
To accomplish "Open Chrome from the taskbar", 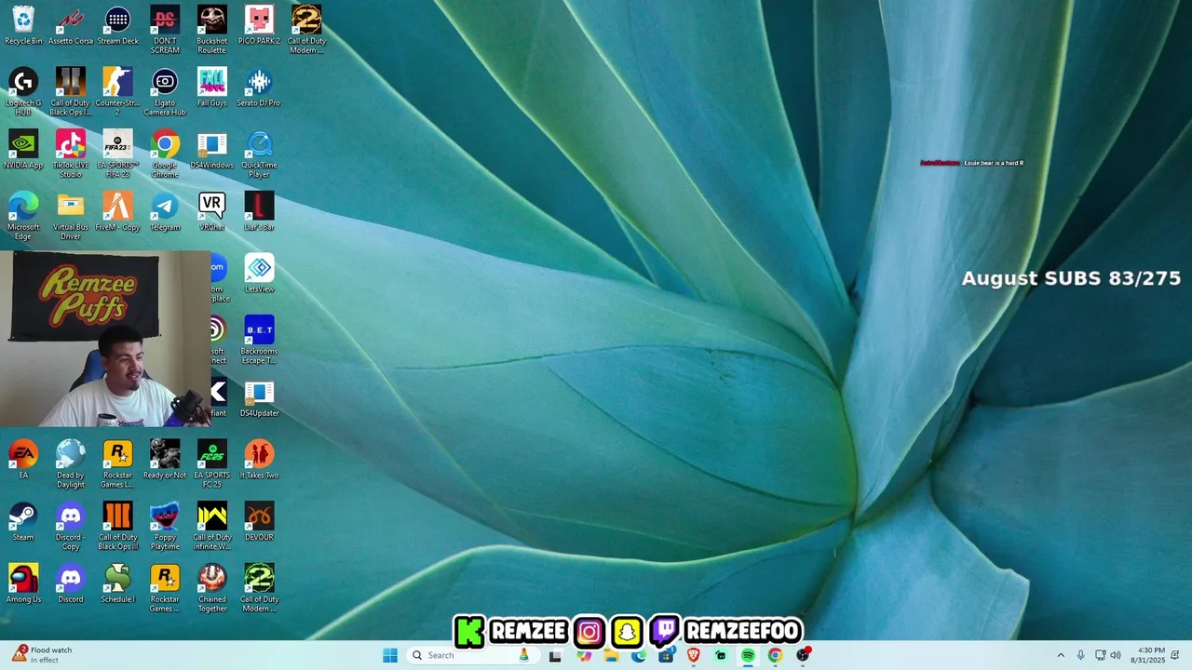I will [x=775, y=655].
